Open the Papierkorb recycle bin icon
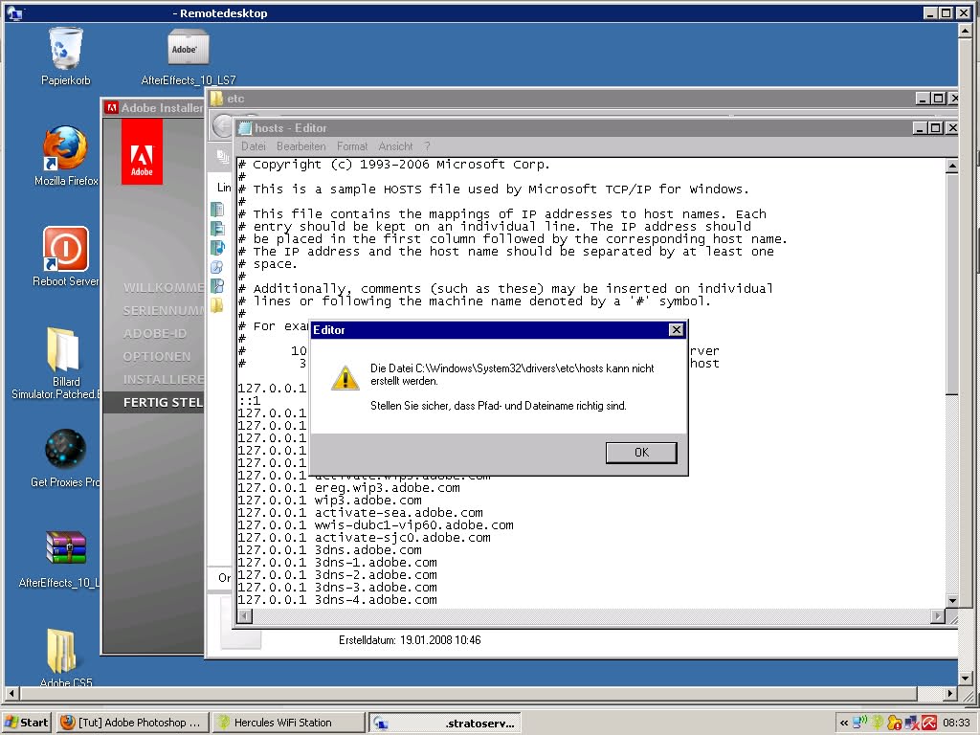The image size is (980, 735). tap(65, 50)
